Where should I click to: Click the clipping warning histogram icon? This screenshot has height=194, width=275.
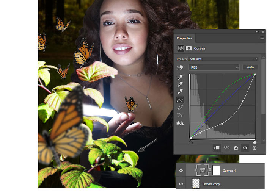pos(180,123)
